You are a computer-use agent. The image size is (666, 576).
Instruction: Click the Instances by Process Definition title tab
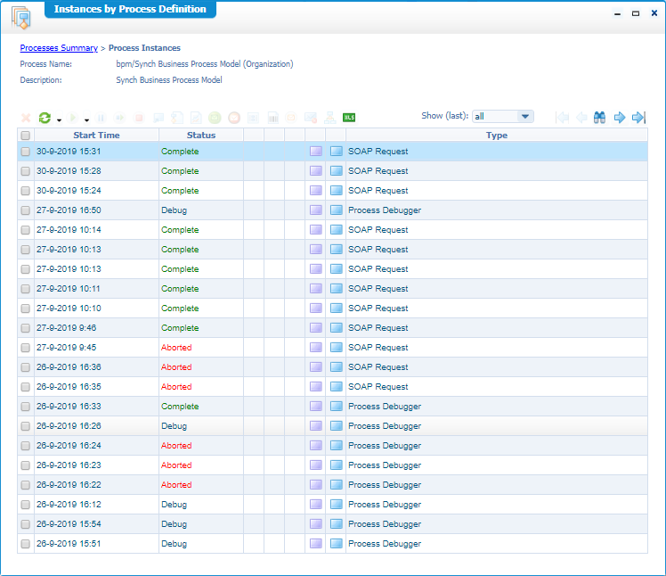point(130,9)
